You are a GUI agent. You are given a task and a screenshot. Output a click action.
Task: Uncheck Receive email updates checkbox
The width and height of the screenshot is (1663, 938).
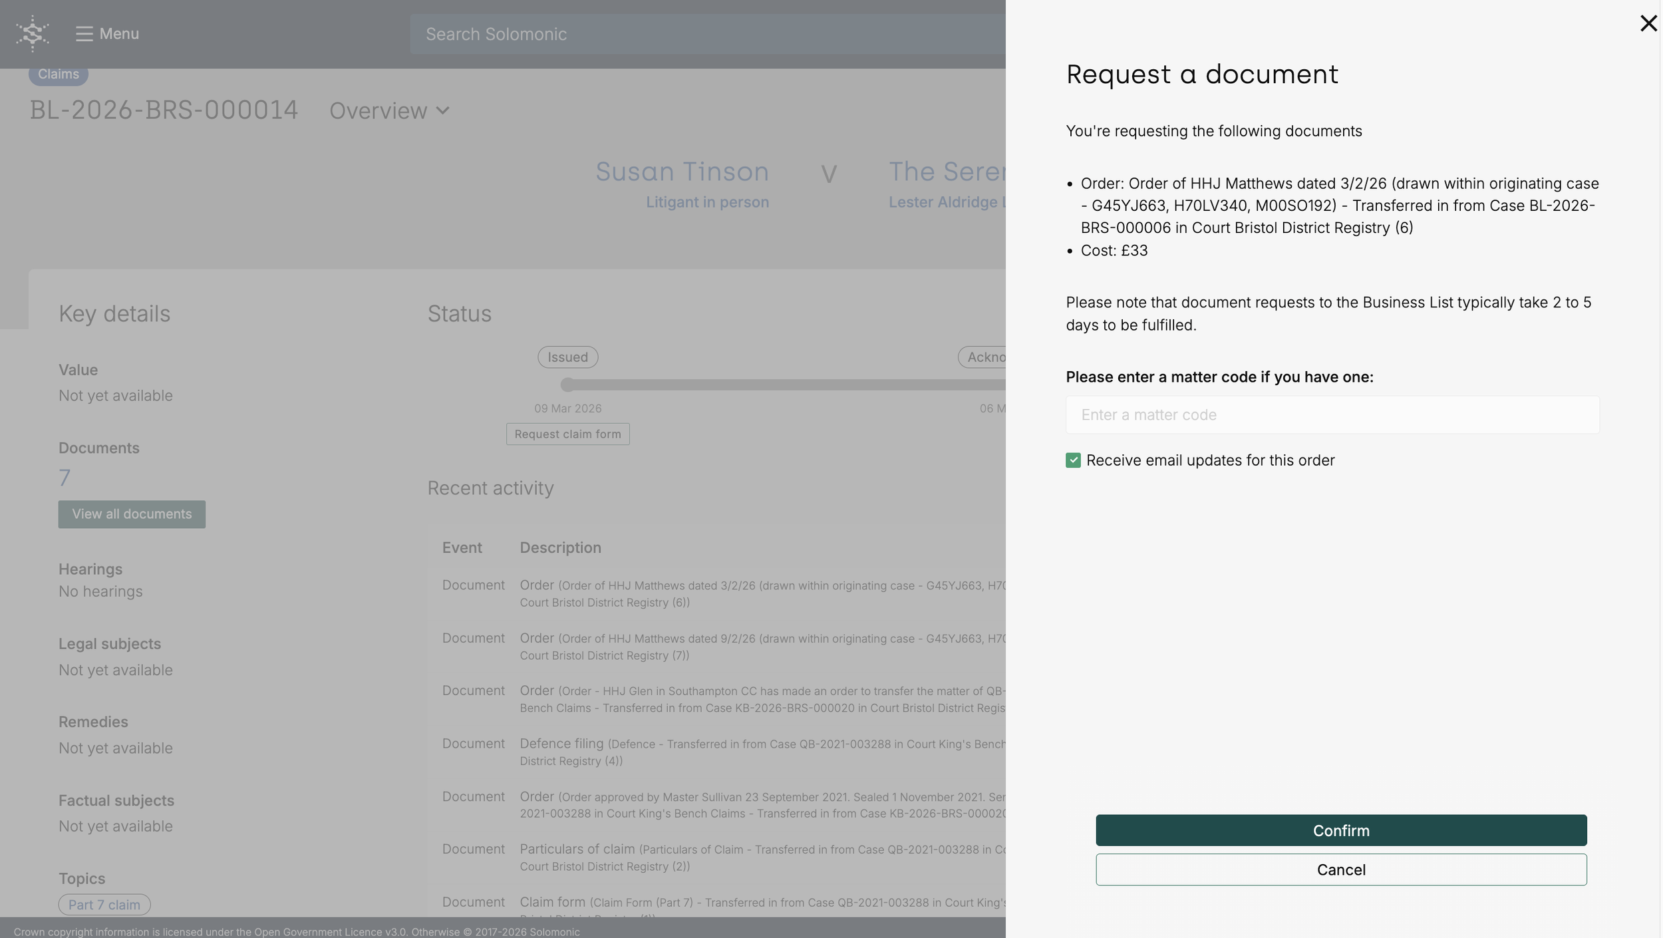point(1073,460)
